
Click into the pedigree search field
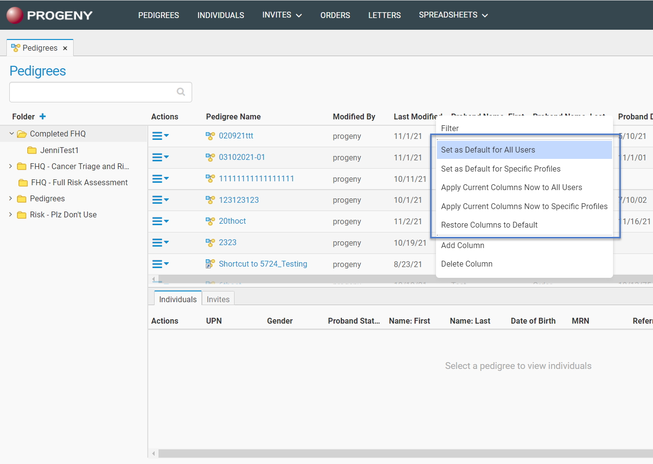point(93,92)
